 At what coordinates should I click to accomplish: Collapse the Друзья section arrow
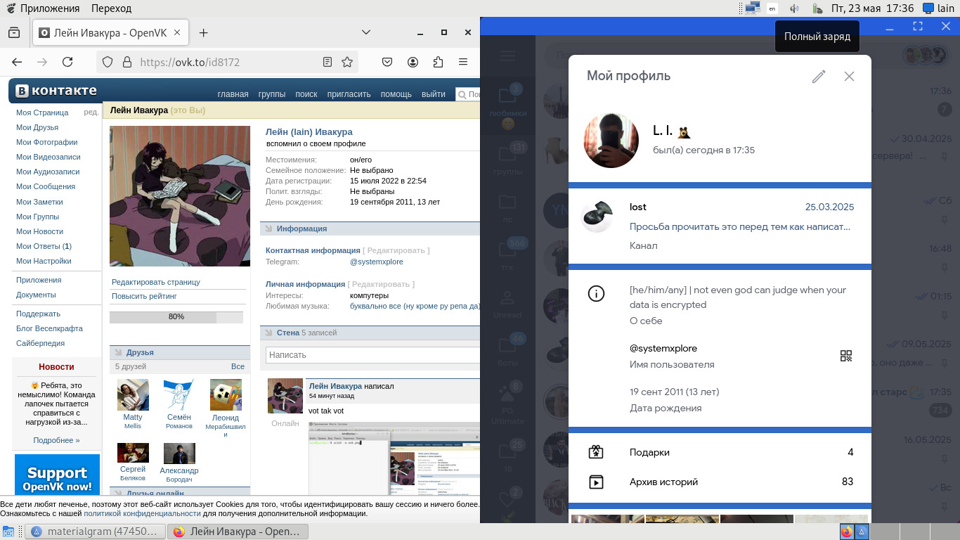pos(118,352)
